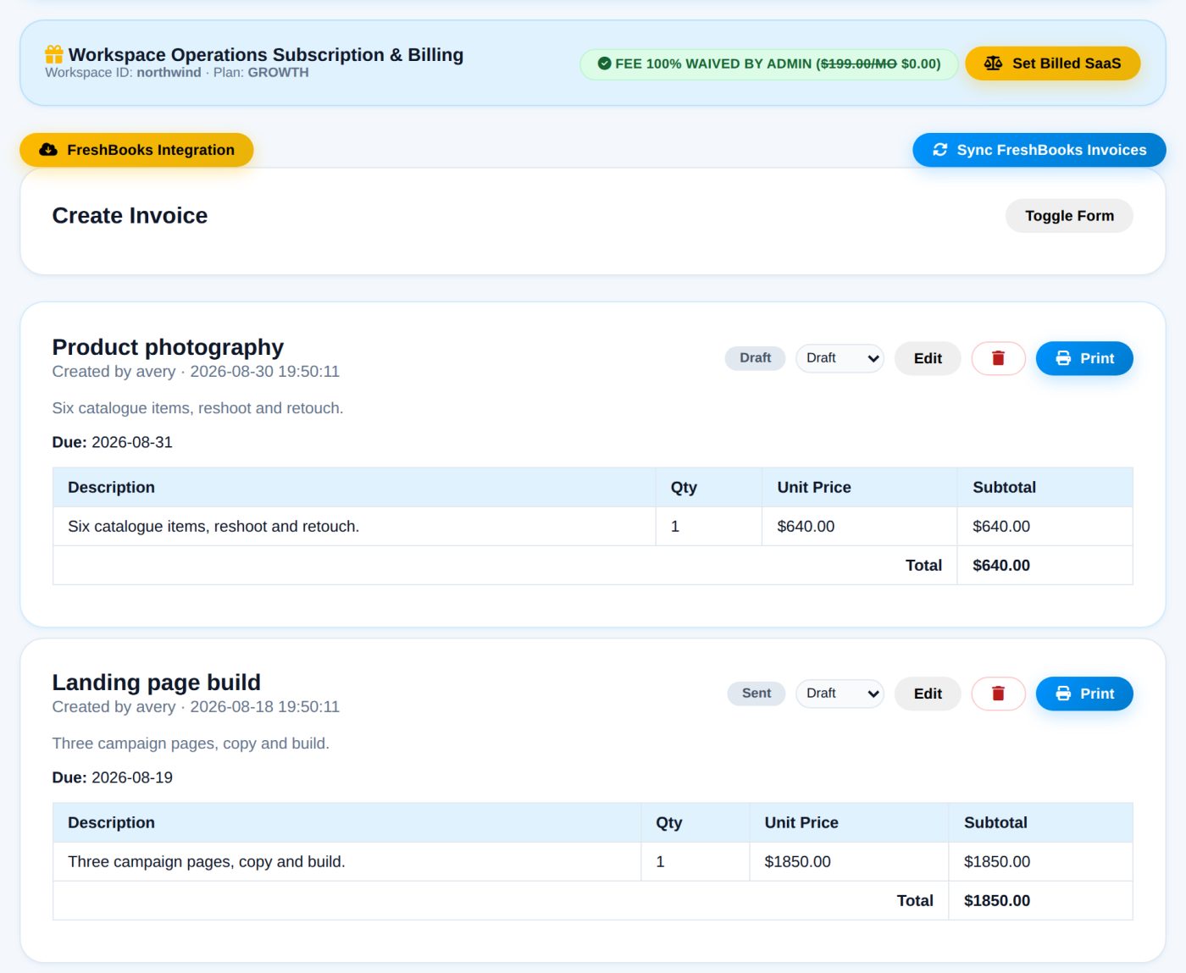Click the Due: 2026-08-19 line
This screenshot has height=973, width=1186.
(113, 777)
